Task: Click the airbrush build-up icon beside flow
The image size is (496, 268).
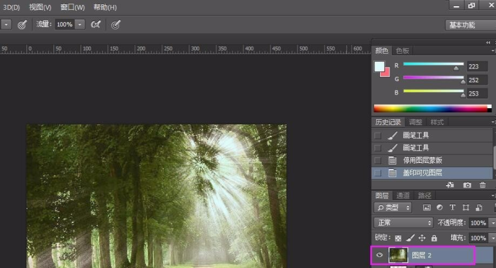Action: click(x=96, y=25)
